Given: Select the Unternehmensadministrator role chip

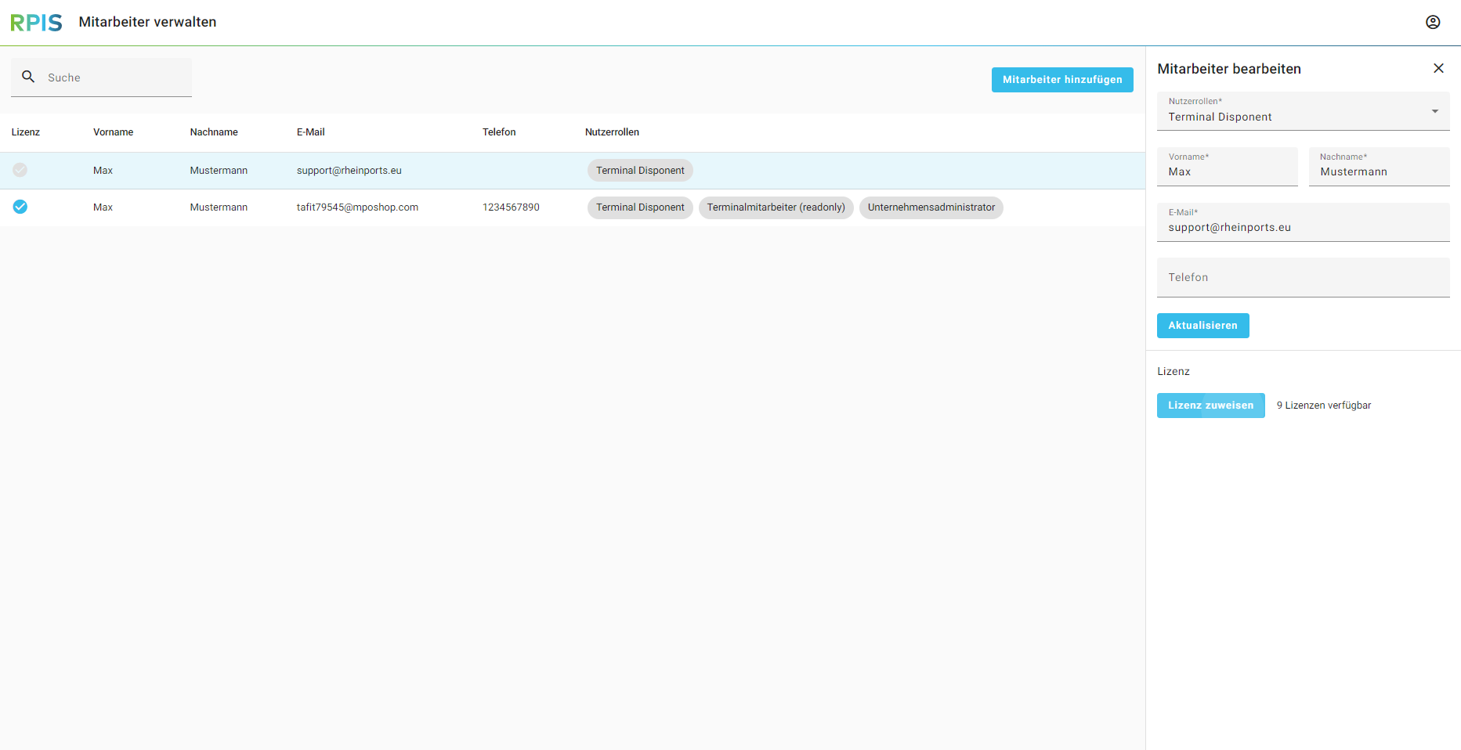Looking at the screenshot, I should point(931,207).
